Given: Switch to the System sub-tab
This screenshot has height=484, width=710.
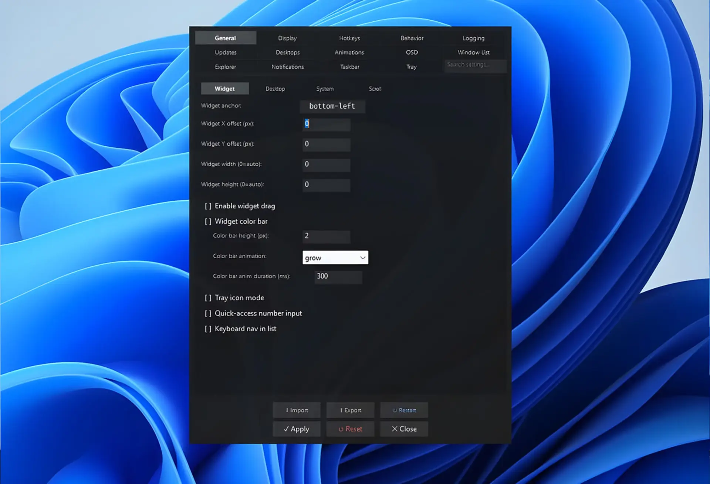Looking at the screenshot, I should [x=325, y=89].
